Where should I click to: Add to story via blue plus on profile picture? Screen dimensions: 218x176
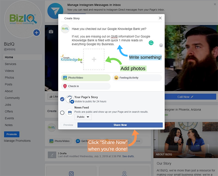36,33
